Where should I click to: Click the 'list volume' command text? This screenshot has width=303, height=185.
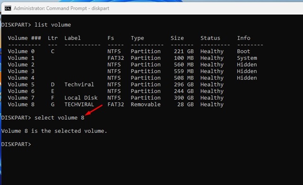coord(53,25)
